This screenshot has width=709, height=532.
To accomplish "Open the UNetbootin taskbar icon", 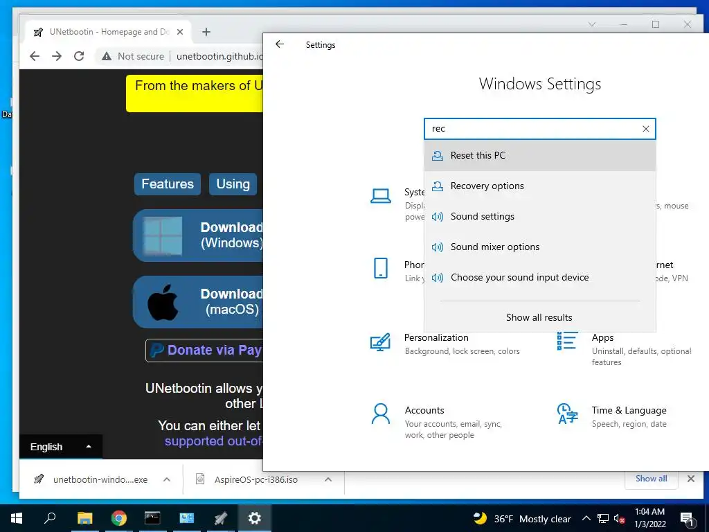I will pos(221,518).
